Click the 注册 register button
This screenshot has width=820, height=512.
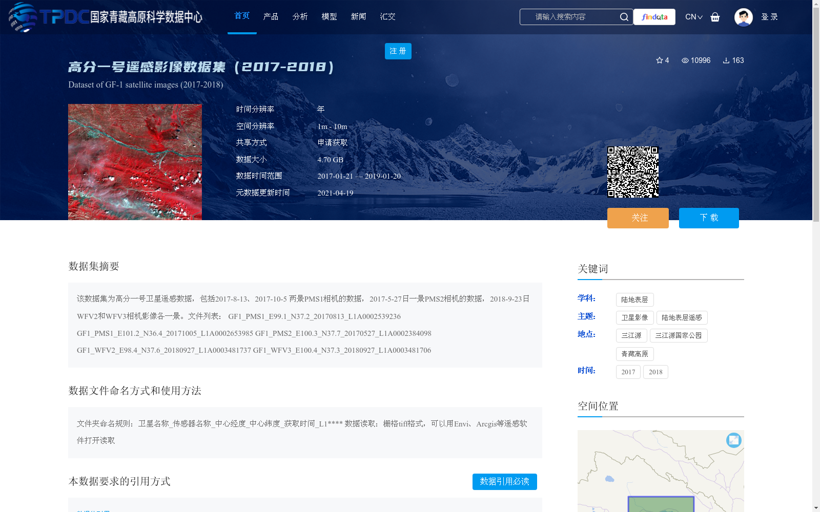tap(398, 51)
